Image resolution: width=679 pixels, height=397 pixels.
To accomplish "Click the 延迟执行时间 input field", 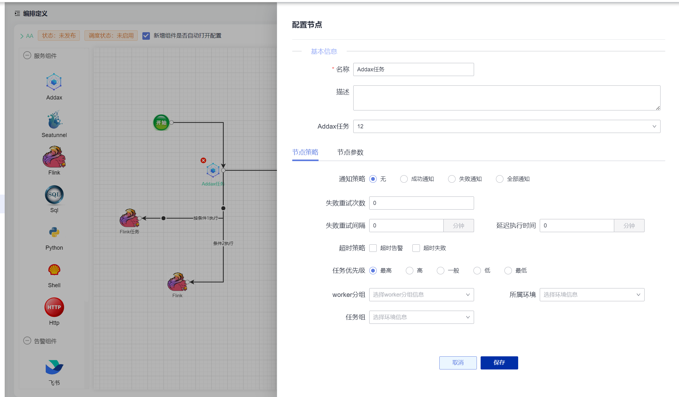I will (x=577, y=226).
